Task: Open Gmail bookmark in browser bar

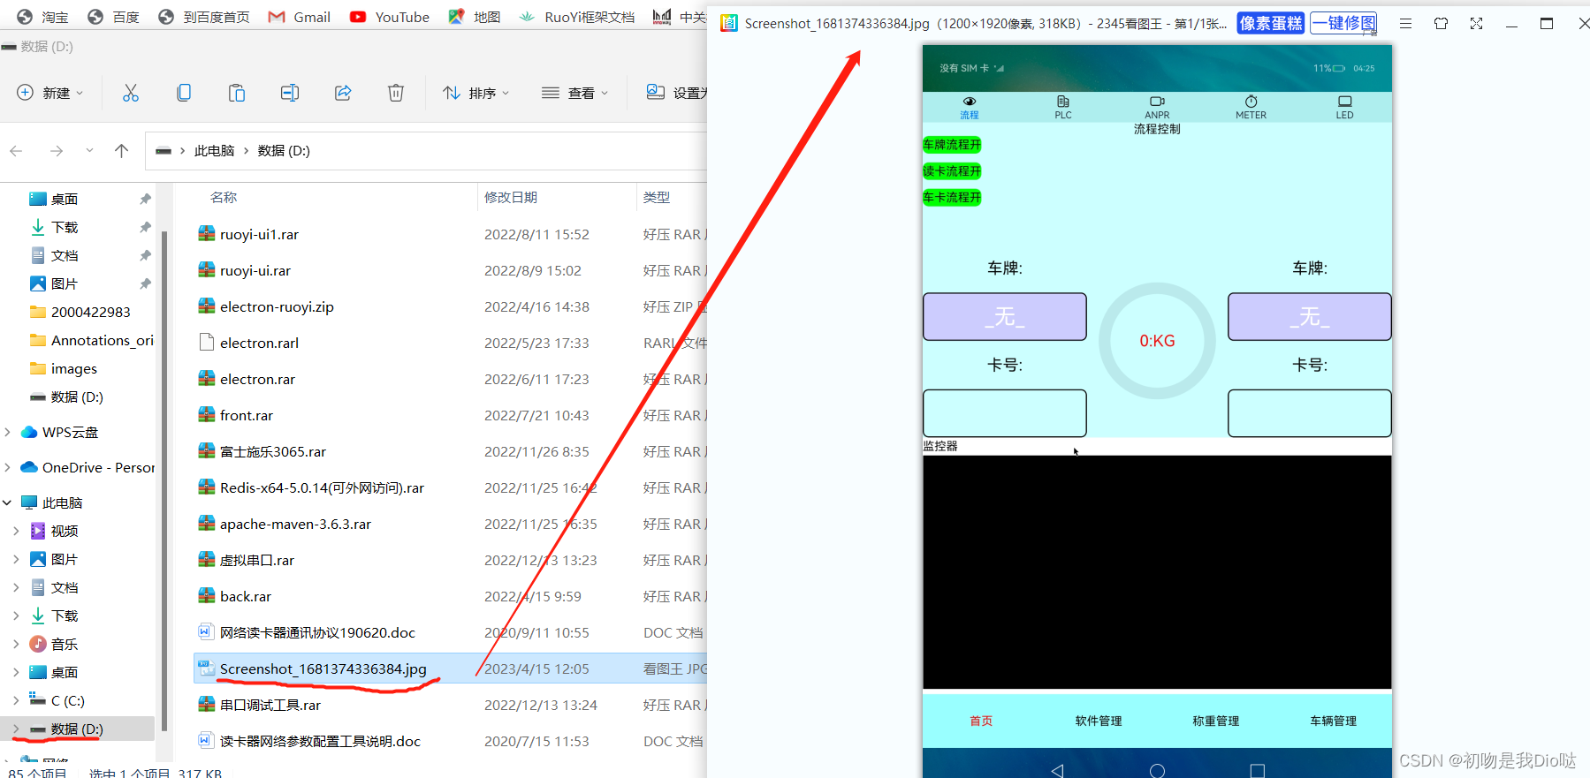Action: (x=299, y=17)
